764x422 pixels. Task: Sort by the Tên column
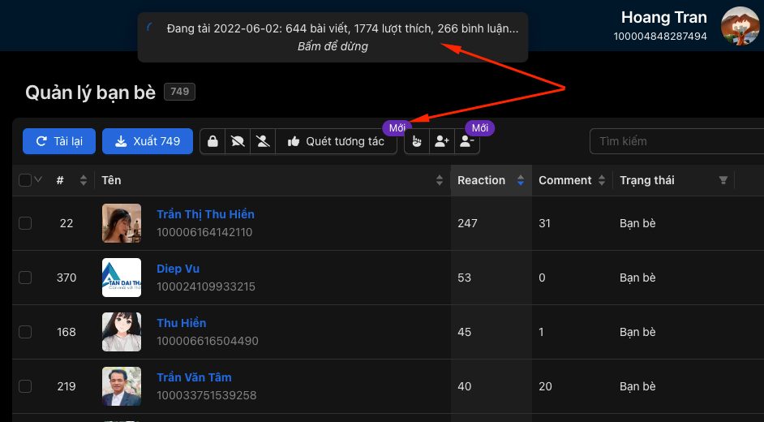(x=440, y=180)
